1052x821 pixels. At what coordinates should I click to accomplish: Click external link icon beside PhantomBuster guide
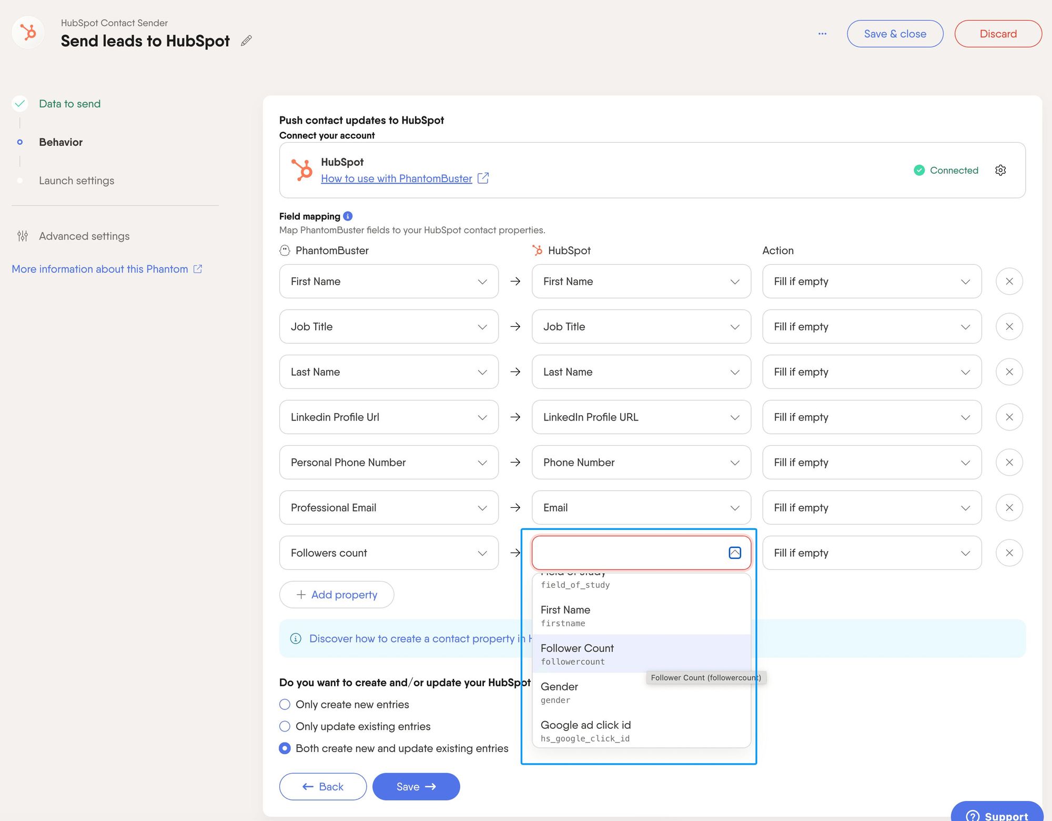[x=483, y=178]
